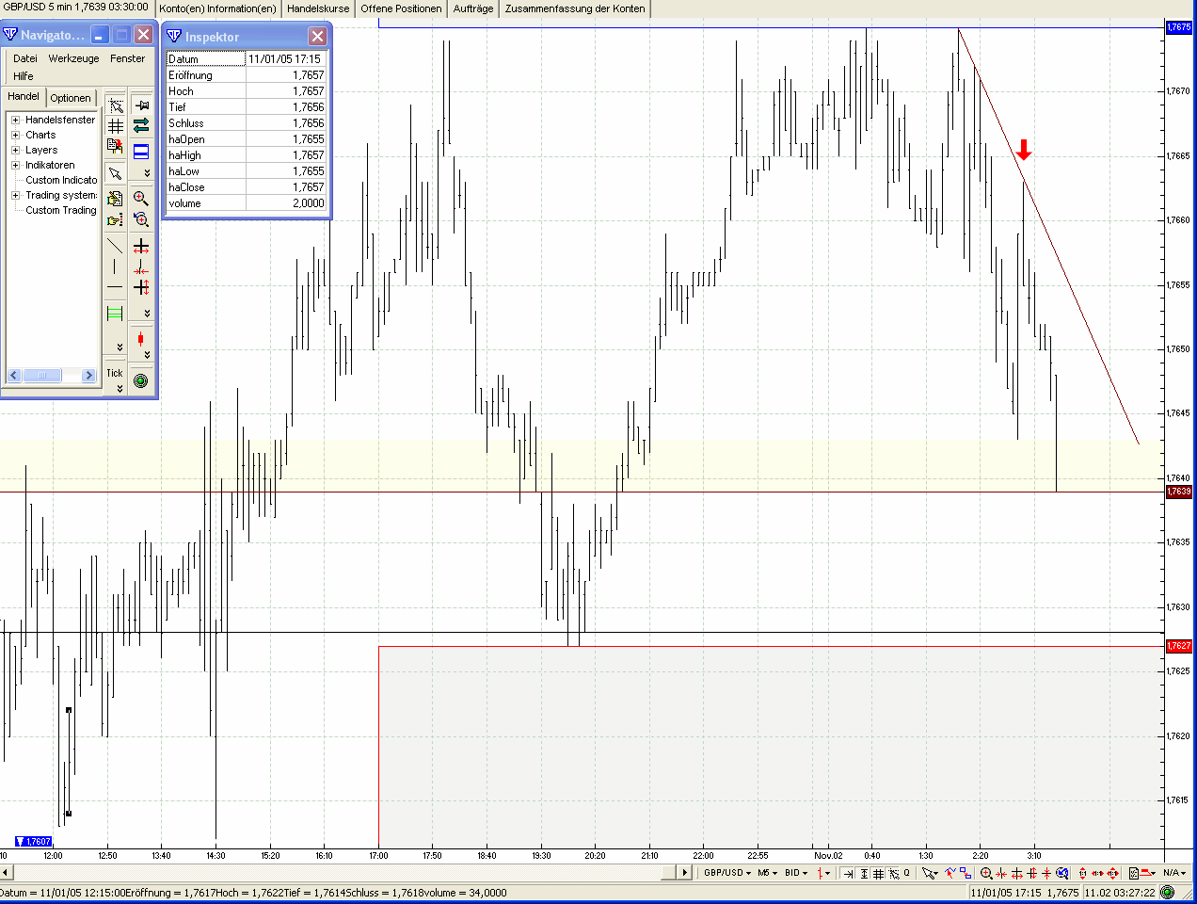Open the Datei menu
The width and height of the screenshot is (1197, 904).
(25, 58)
